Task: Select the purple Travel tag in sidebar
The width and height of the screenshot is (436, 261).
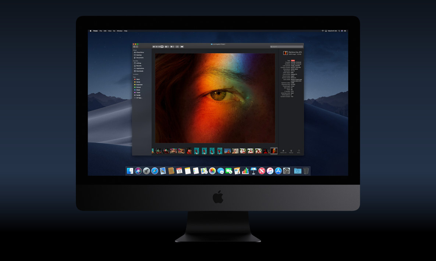Action: point(137,93)
